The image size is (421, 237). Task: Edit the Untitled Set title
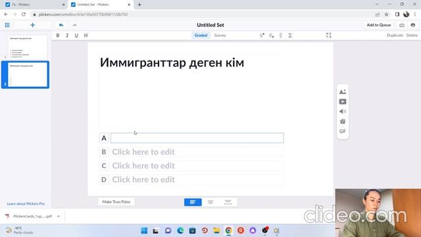(x=210, y=25)
